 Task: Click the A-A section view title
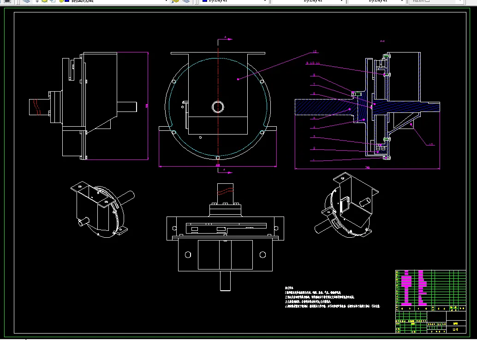click(382, 41)
